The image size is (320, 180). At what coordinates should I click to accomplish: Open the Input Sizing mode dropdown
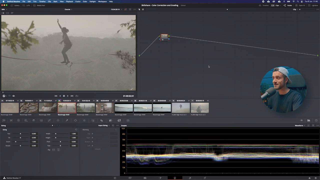pyautogui.click(x=104, y=125)
